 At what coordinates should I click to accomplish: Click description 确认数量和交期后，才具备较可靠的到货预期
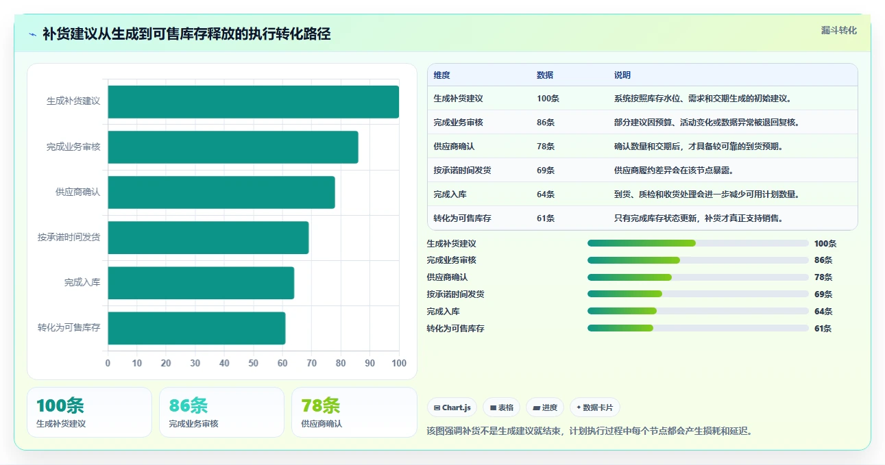[699, 147]
